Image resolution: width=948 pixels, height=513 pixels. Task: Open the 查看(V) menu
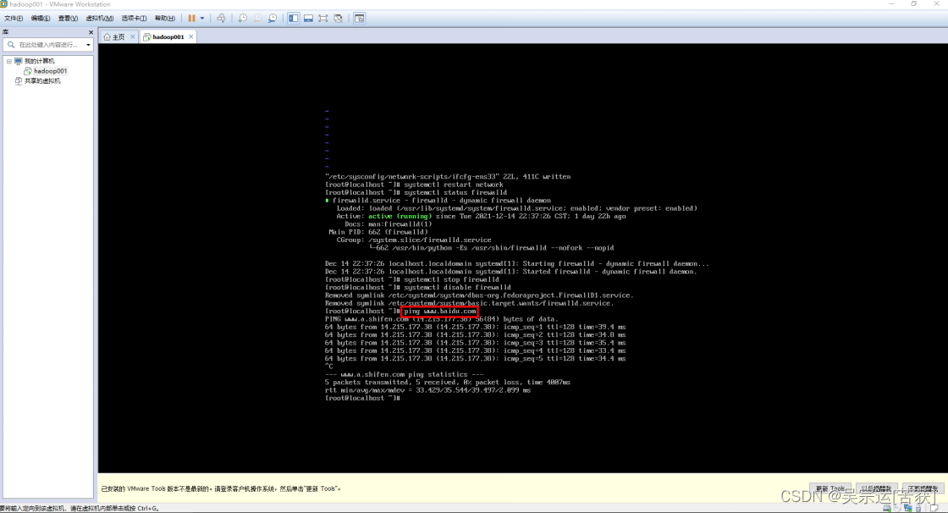coord(68,18)
